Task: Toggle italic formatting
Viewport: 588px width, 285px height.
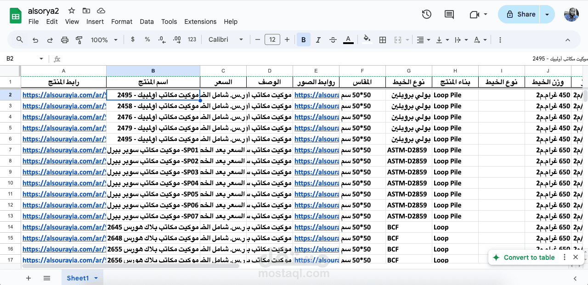Action: pyautogui.click(x=318, y=39)
